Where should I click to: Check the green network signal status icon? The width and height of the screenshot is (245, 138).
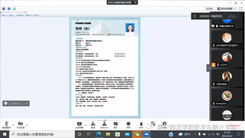click(x=14, y=9)
